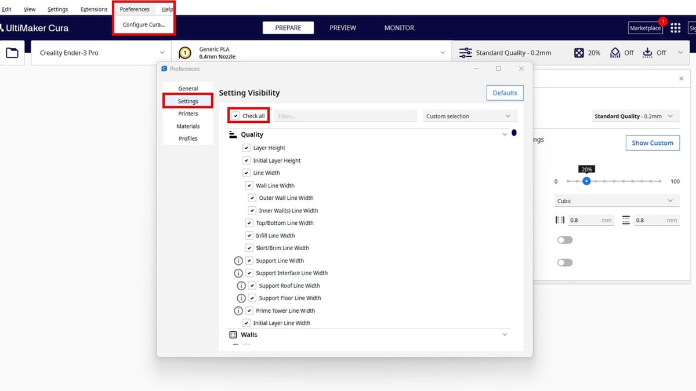
Task: Open the Materials preferences page
Action: point(188,126)
